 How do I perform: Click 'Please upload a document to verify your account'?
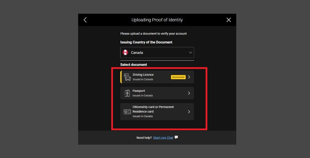153,34
